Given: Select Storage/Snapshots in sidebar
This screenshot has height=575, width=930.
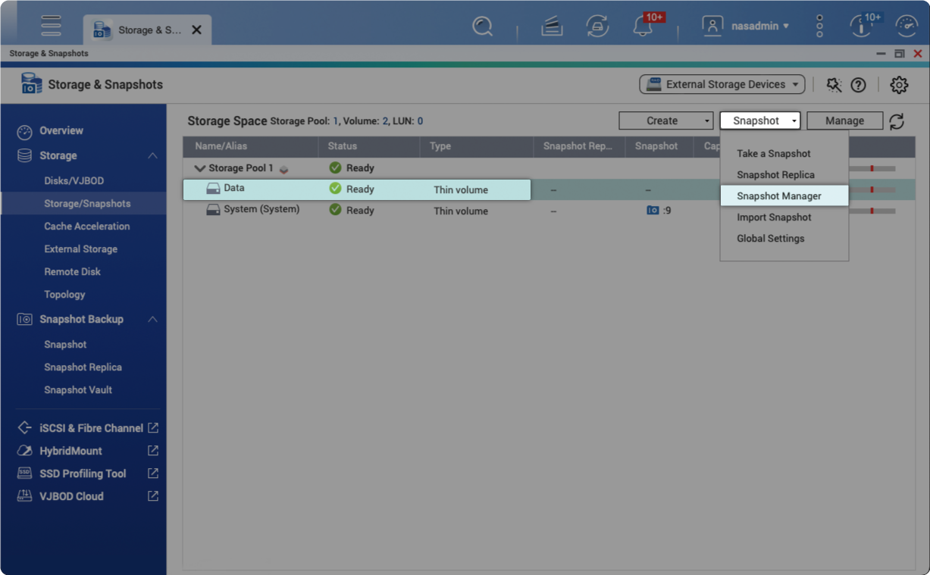Looking at the screenshot, I should pyautogui.click(x=83, y=204).
